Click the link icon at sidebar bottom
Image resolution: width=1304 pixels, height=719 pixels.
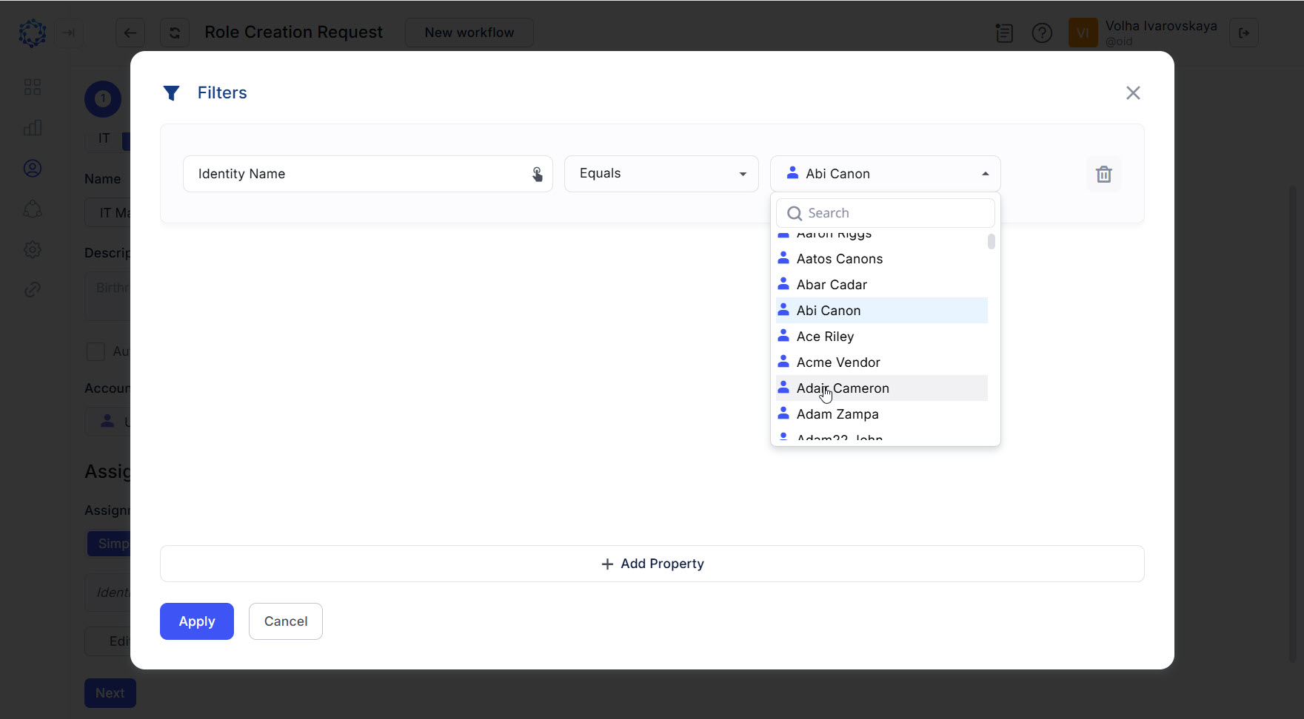point(33,289)
